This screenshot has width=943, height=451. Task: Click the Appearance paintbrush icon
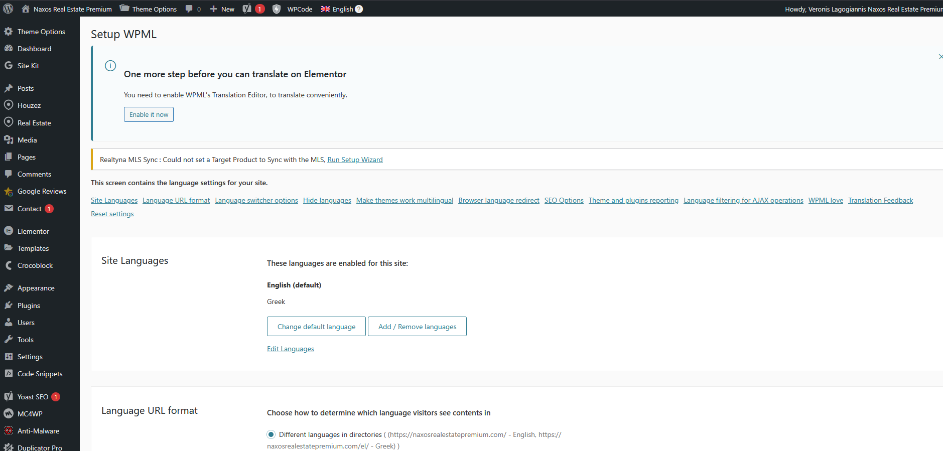(x=9, y=287)
